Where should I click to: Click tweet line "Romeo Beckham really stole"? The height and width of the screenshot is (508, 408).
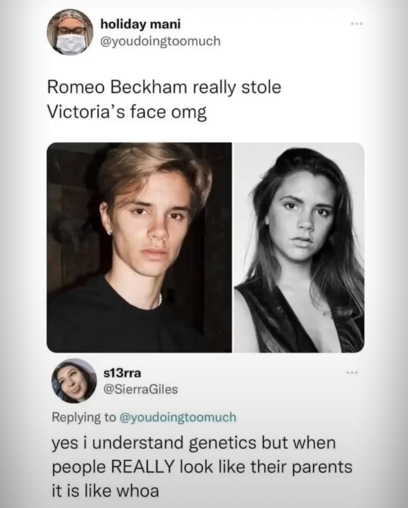point(164,88)
